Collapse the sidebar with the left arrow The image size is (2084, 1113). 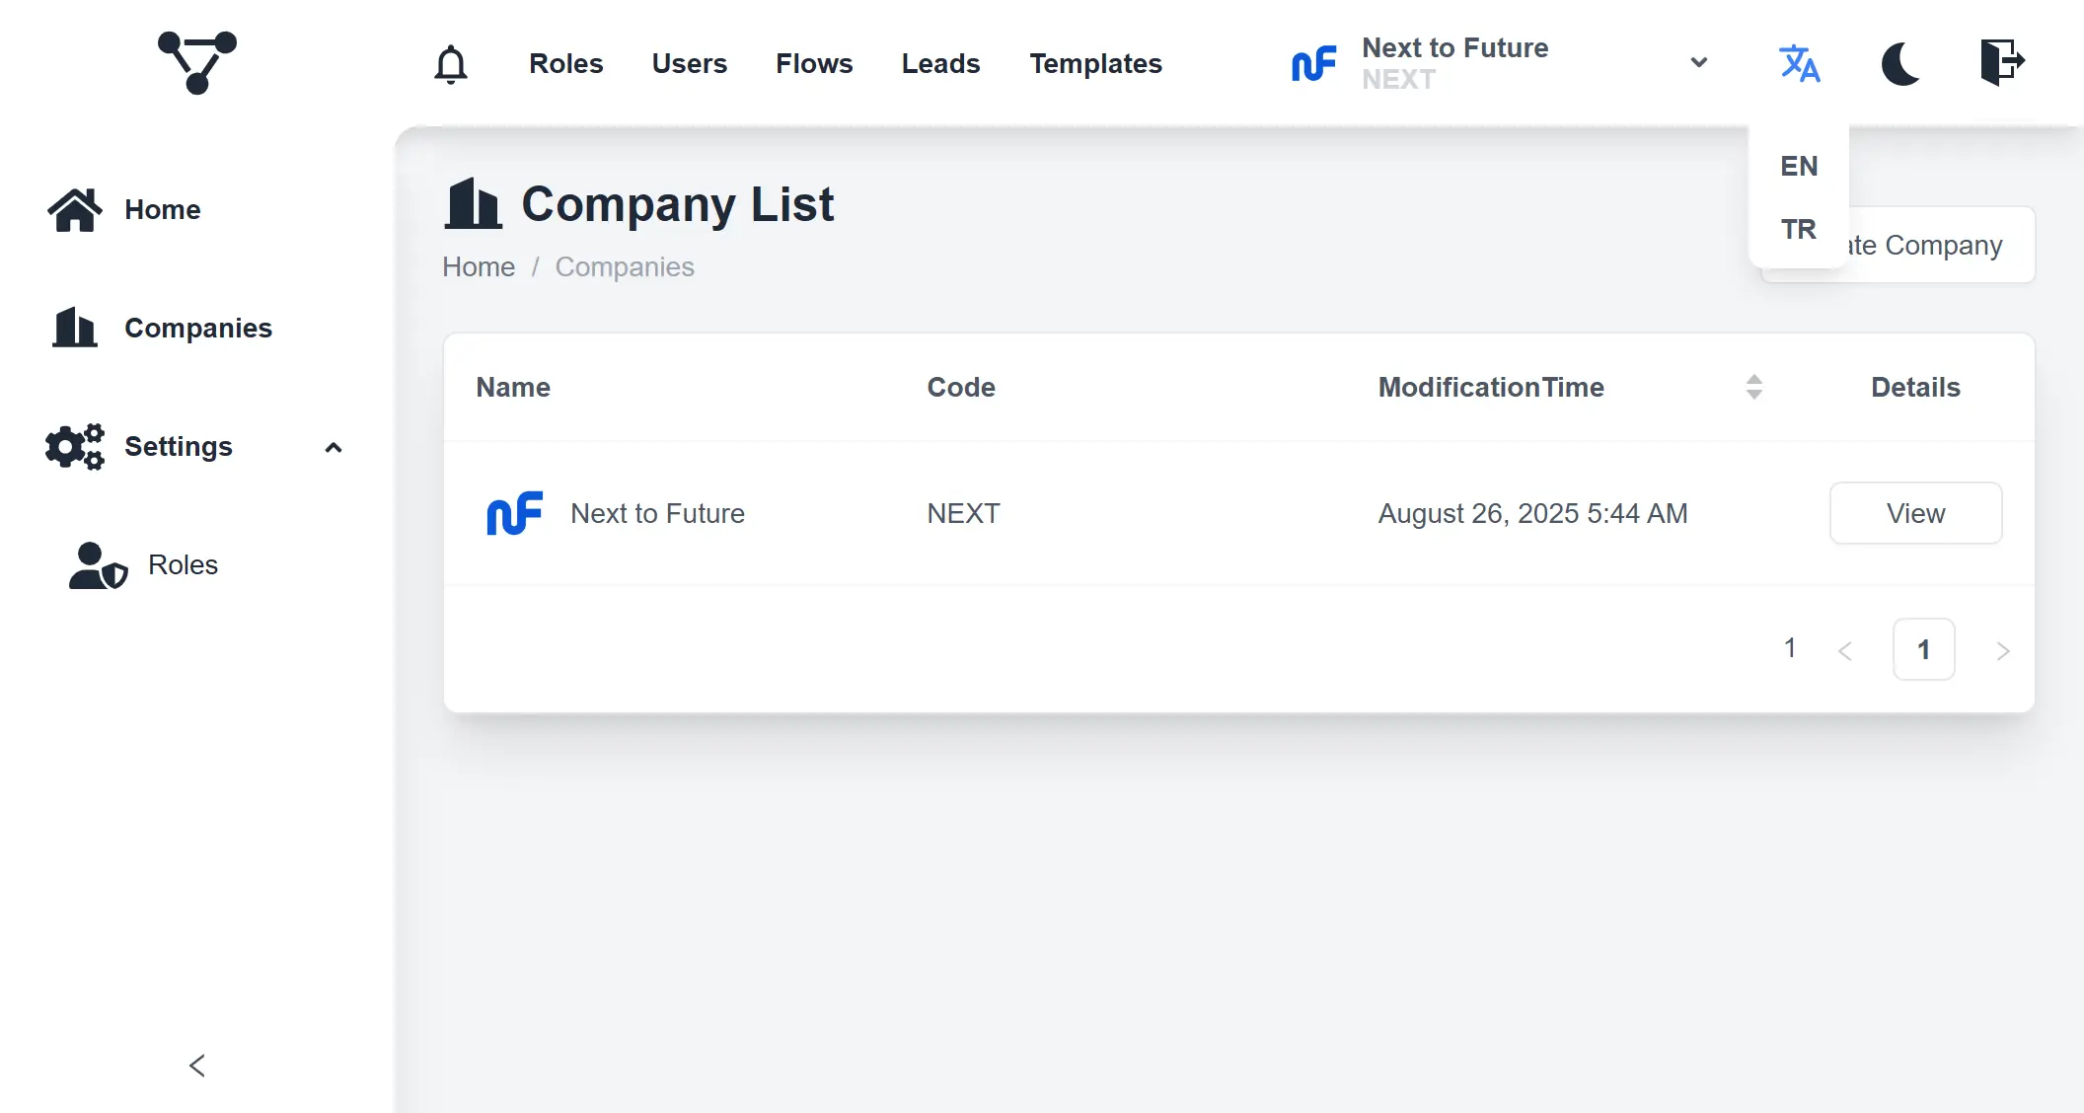[x=197, y=1066]
